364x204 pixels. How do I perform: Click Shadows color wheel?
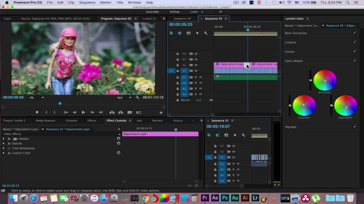[304, 106]
